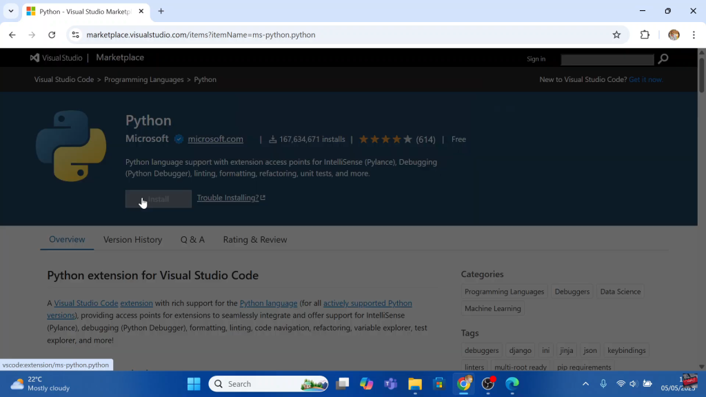Click the Visual Studio logo
The image size is (706, 397).
pos(56,58)
